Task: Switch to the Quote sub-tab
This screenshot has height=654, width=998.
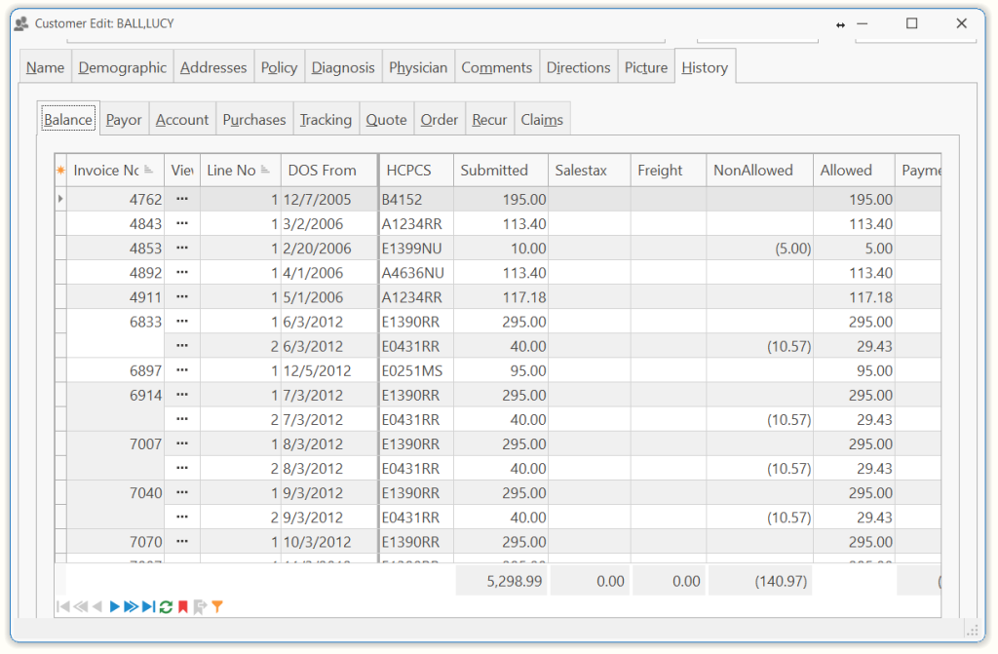Action: click(386, 120)
